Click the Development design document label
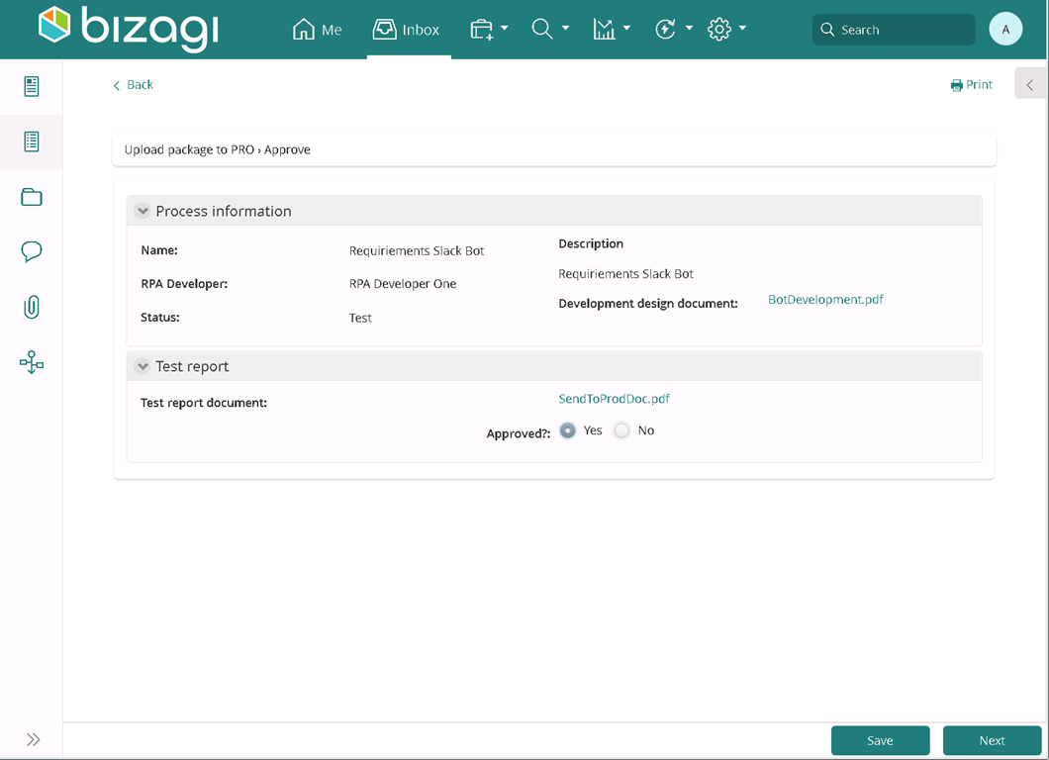Screen dimensions: 1049x760 tap(648, 304)
